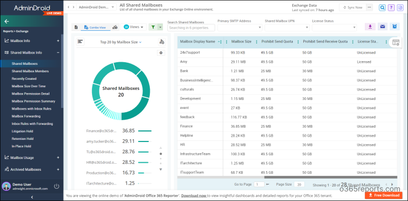Open License Status filter dropdown
408x201 pixels.
coord(334,27)
